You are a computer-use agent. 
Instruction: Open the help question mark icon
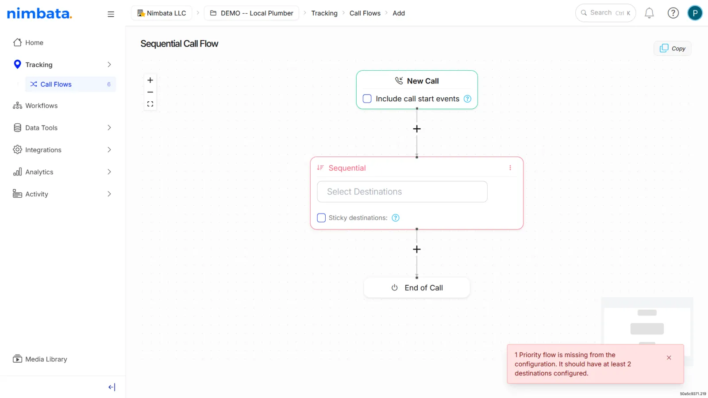673,13
